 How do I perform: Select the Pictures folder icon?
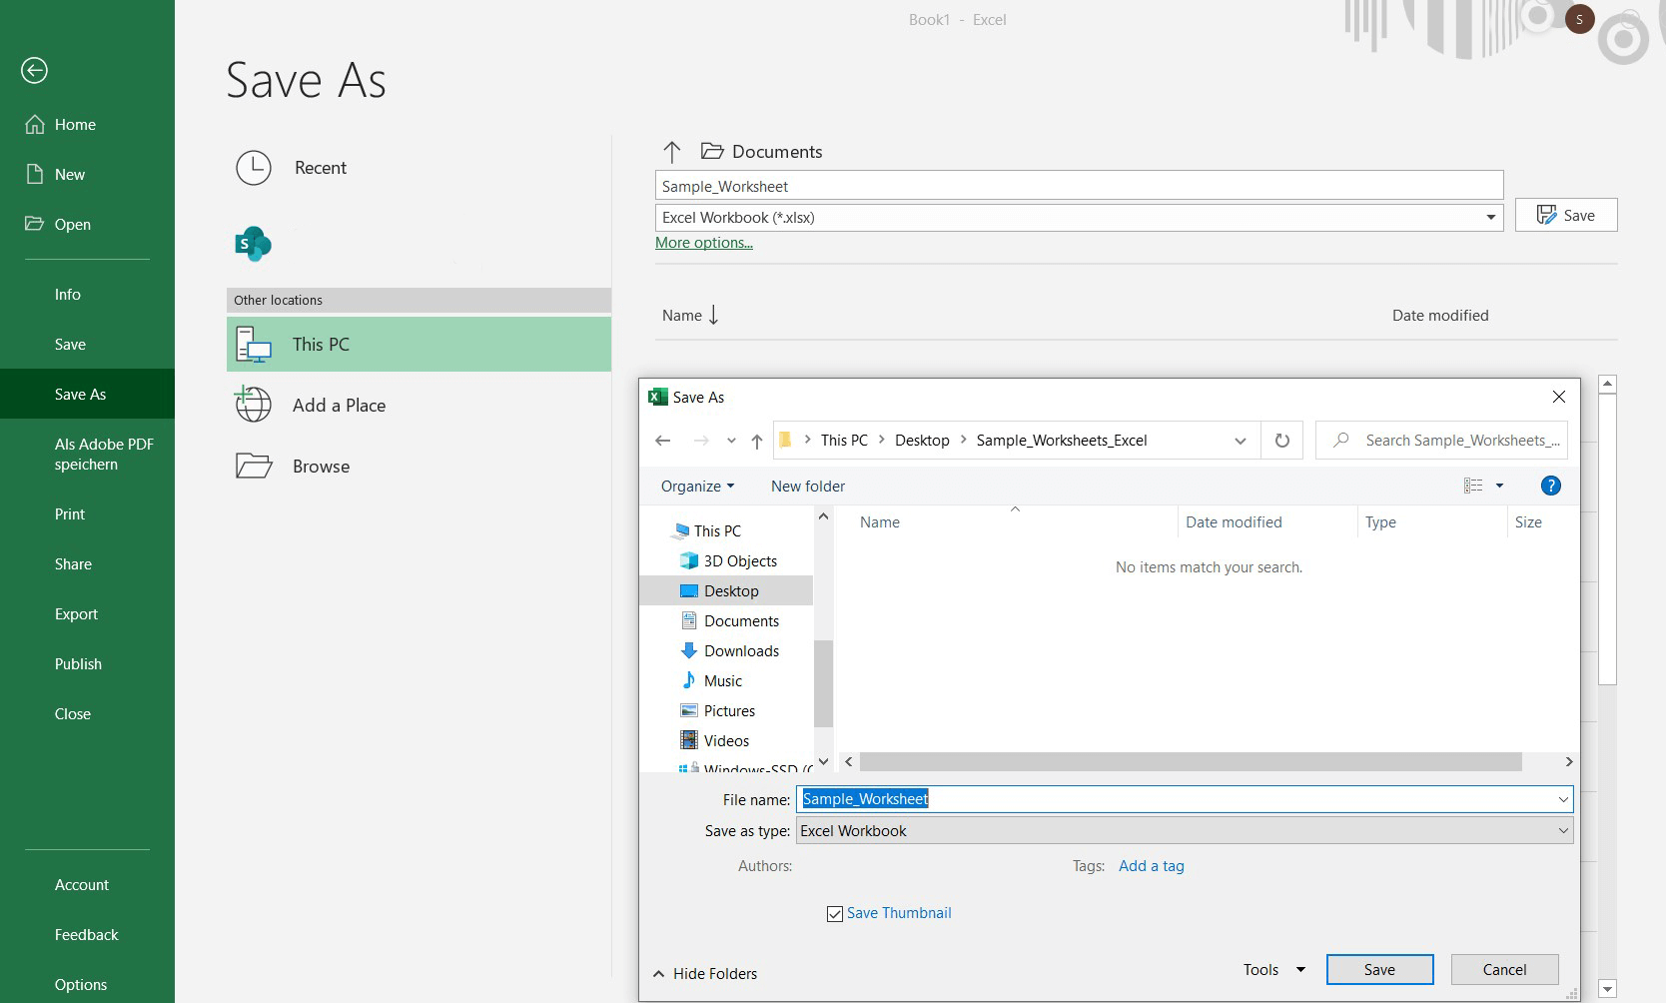click(690, 710)
